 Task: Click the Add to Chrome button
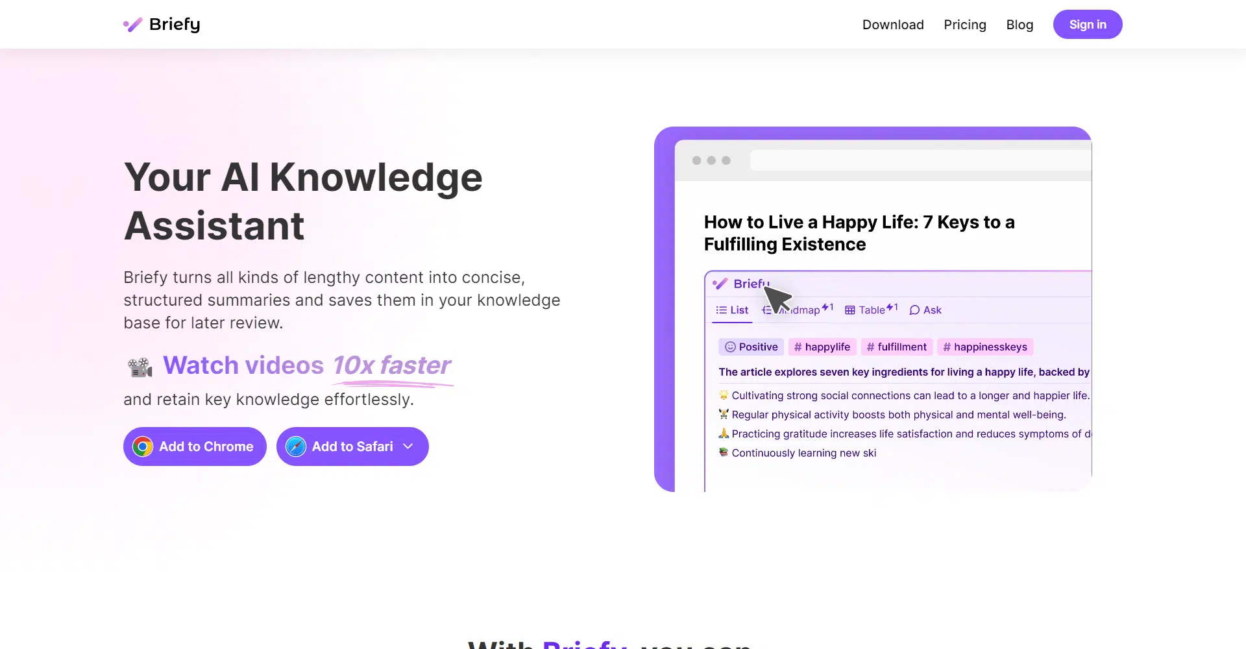pyautogui.click(x=195, y=447)
